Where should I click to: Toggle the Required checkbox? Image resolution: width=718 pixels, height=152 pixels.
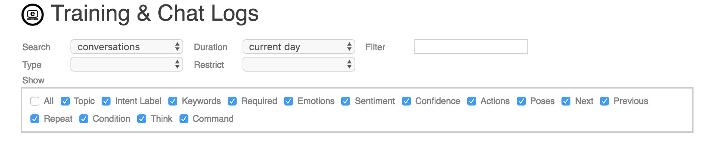pyautogui.click(x=232, y=101)
